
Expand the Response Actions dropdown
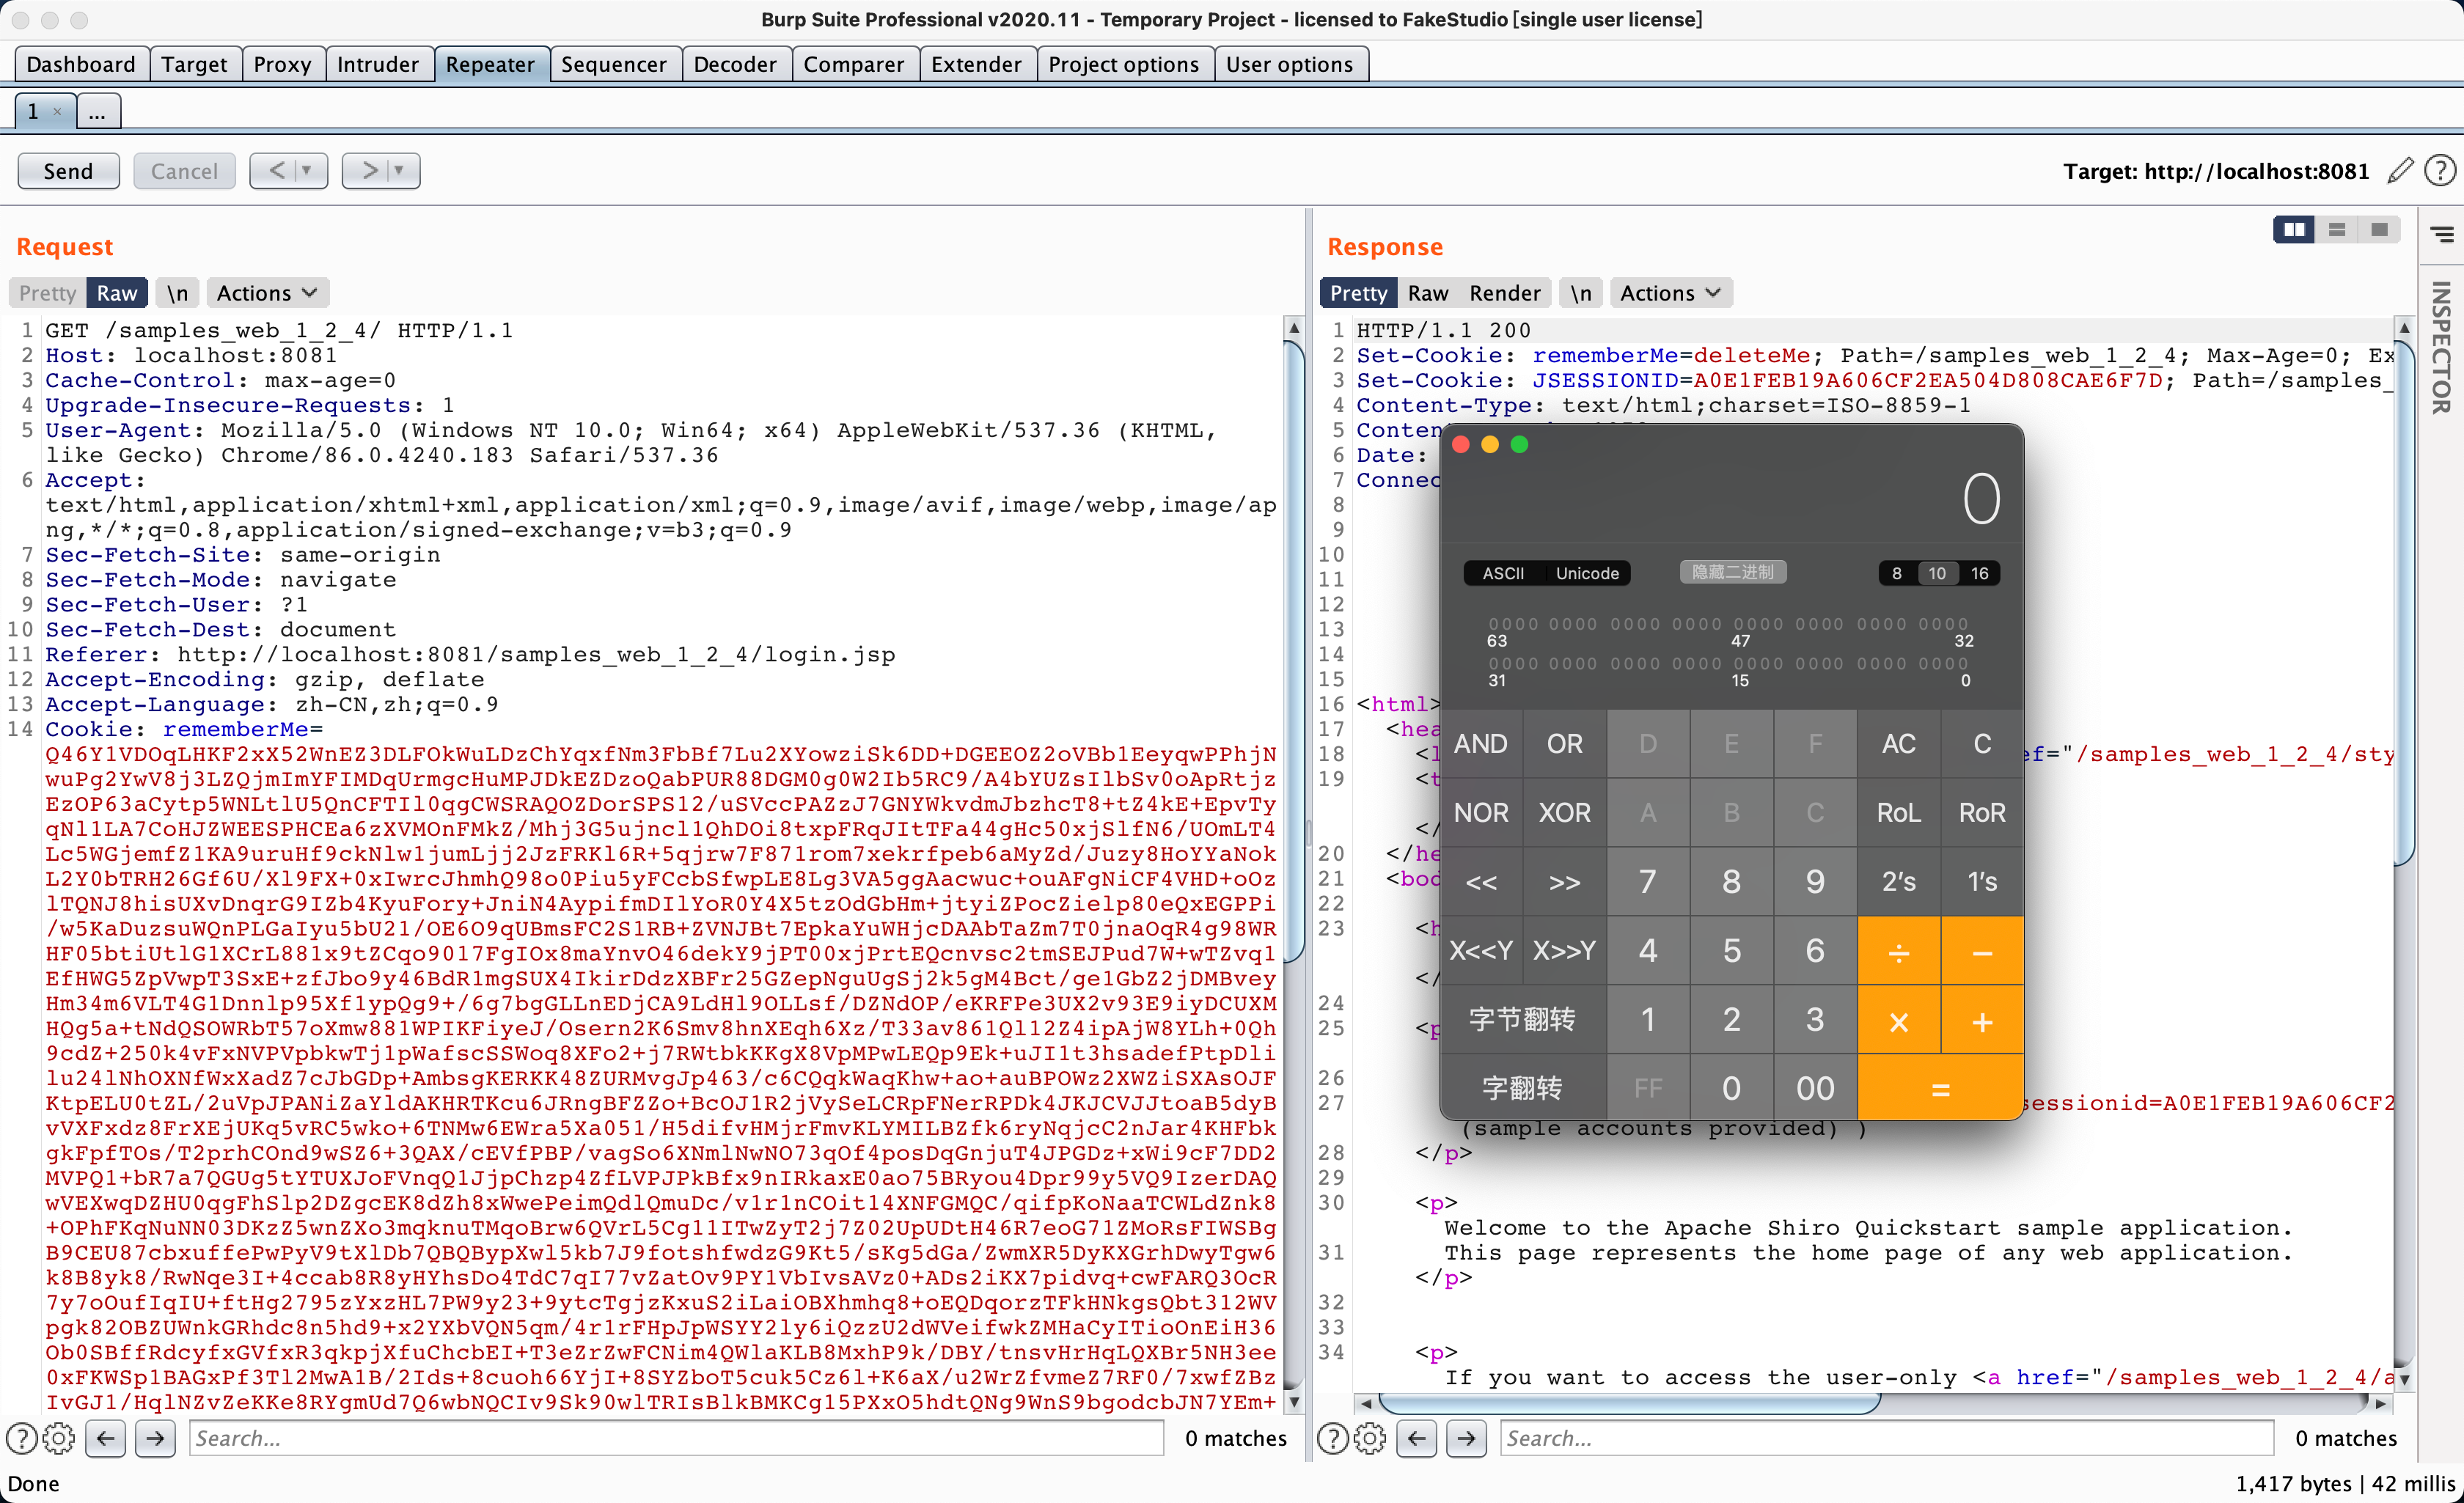(1670, 293)
